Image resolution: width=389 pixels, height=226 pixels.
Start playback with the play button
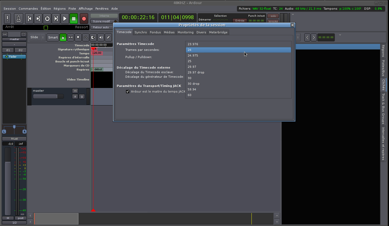click(65, 19)
